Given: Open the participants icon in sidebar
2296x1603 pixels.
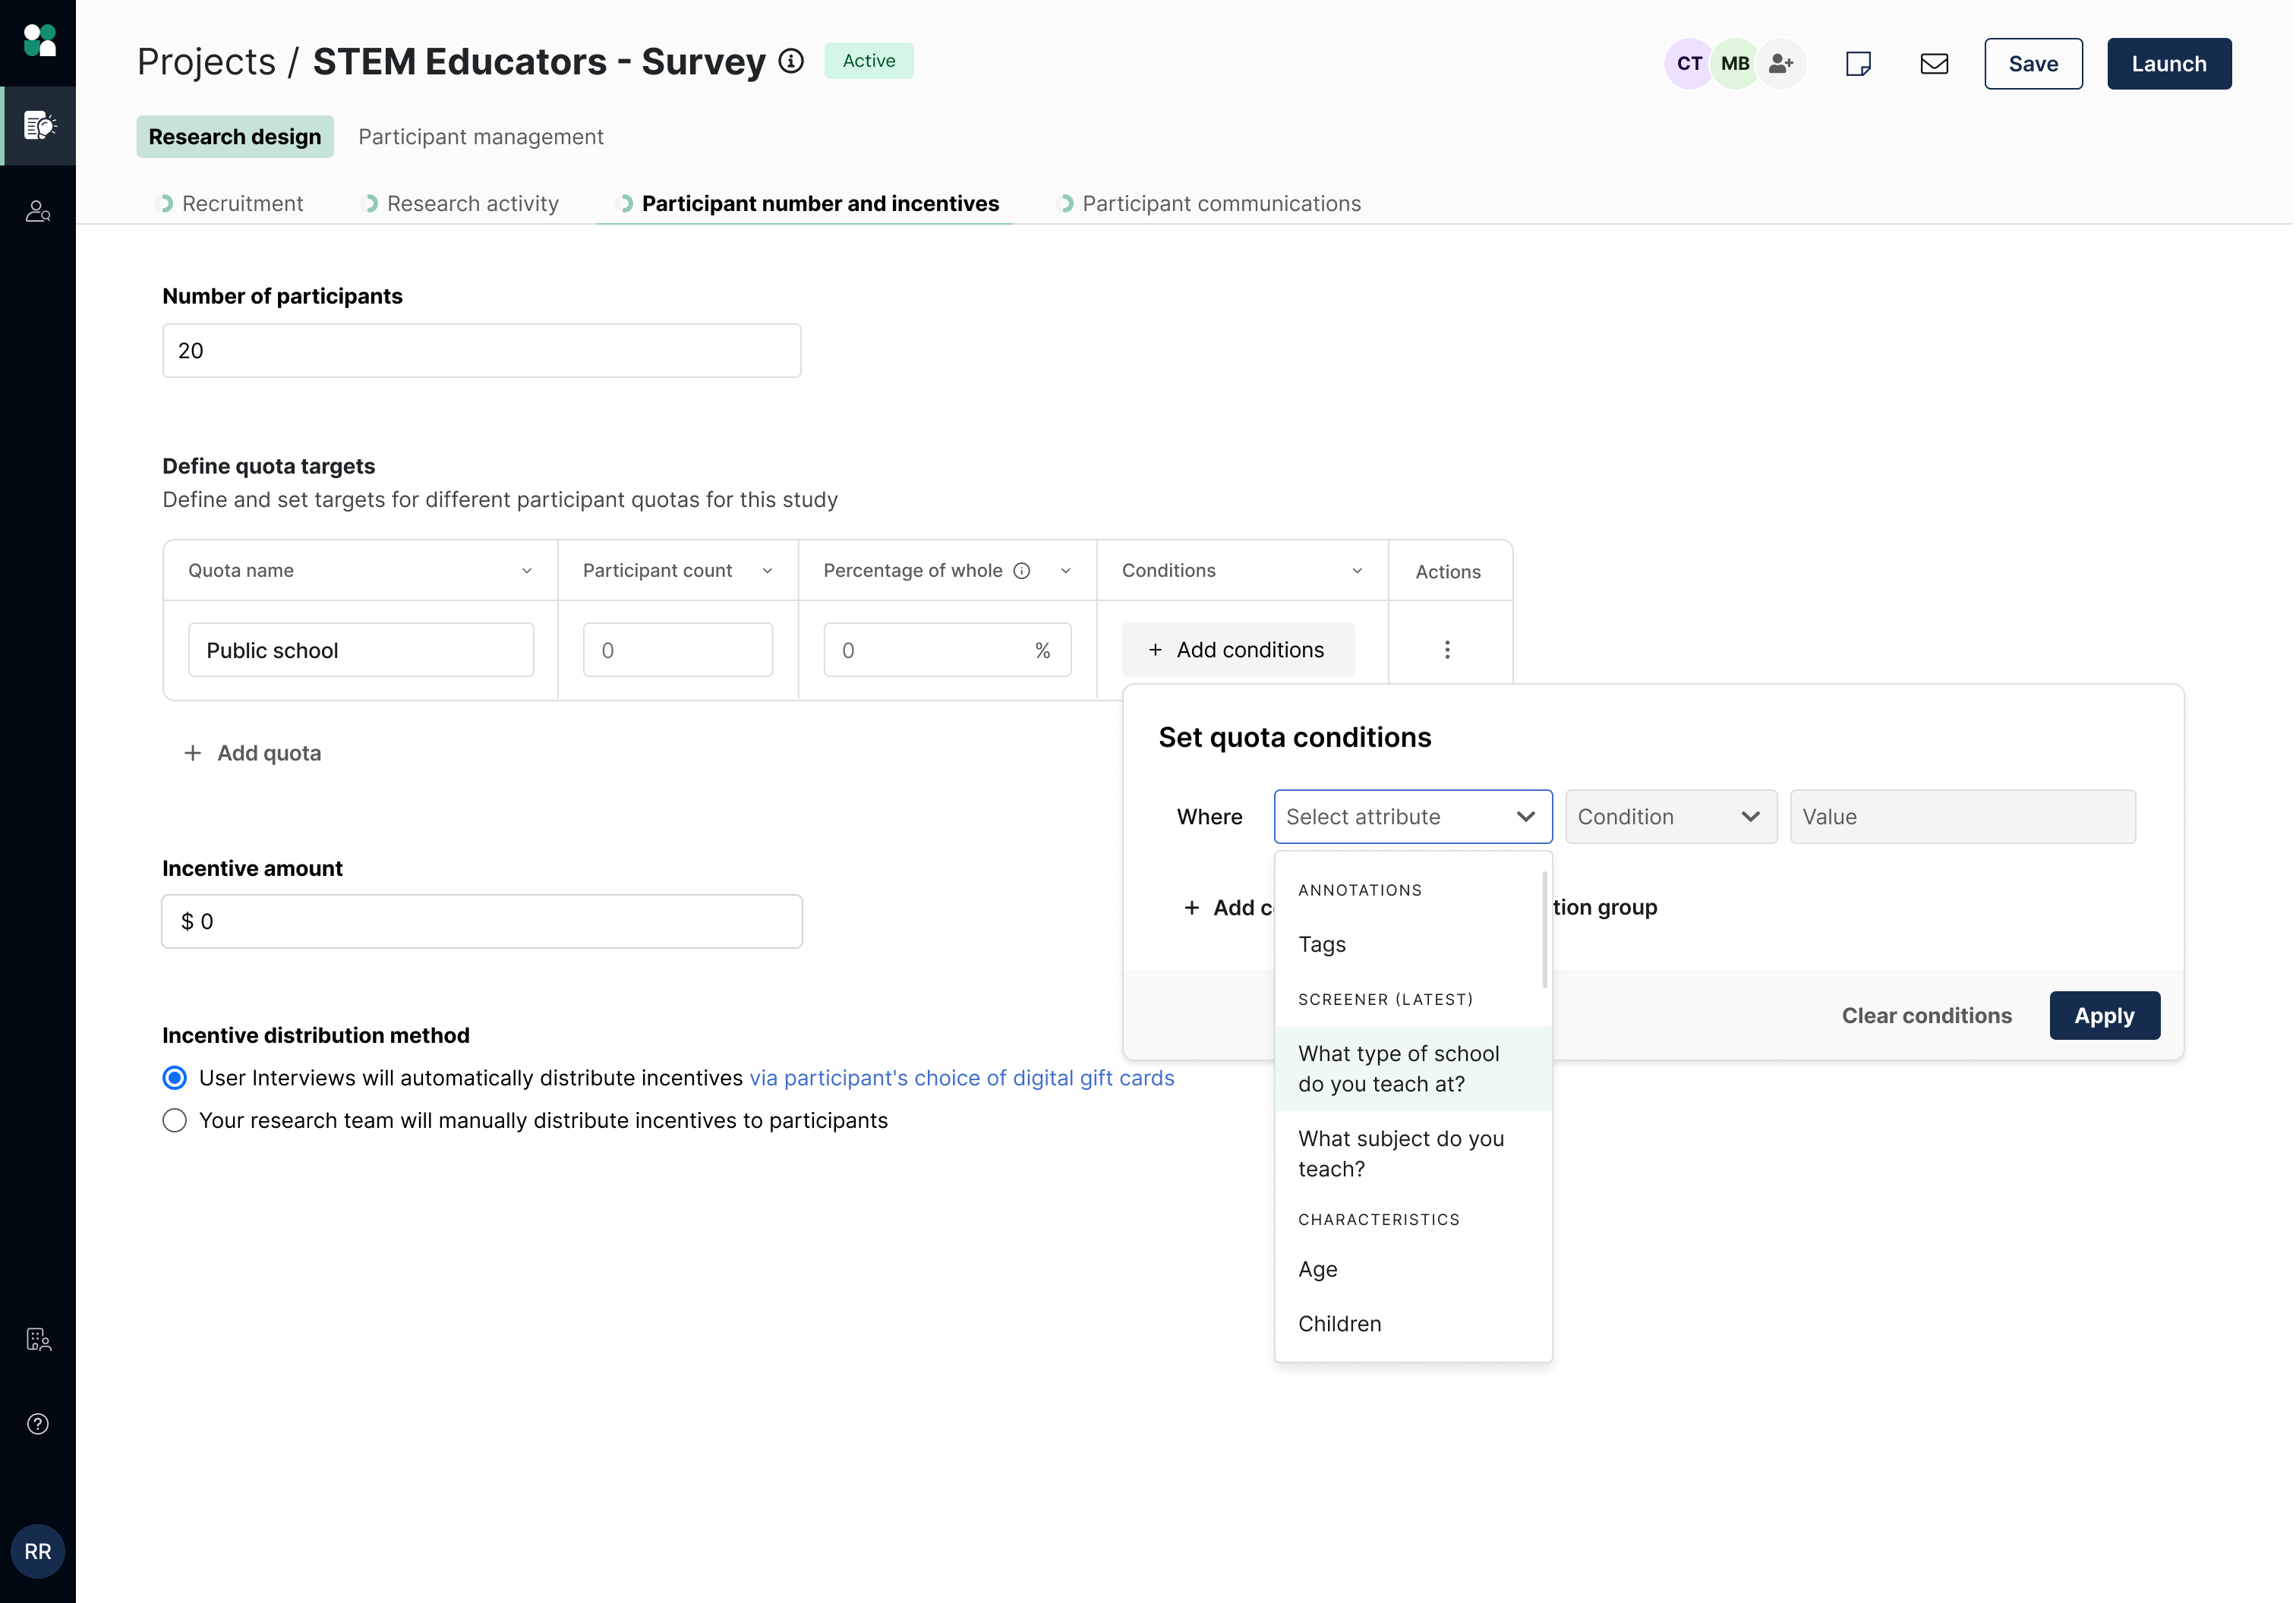Looking at the screenshot, I should coord(38,212).
